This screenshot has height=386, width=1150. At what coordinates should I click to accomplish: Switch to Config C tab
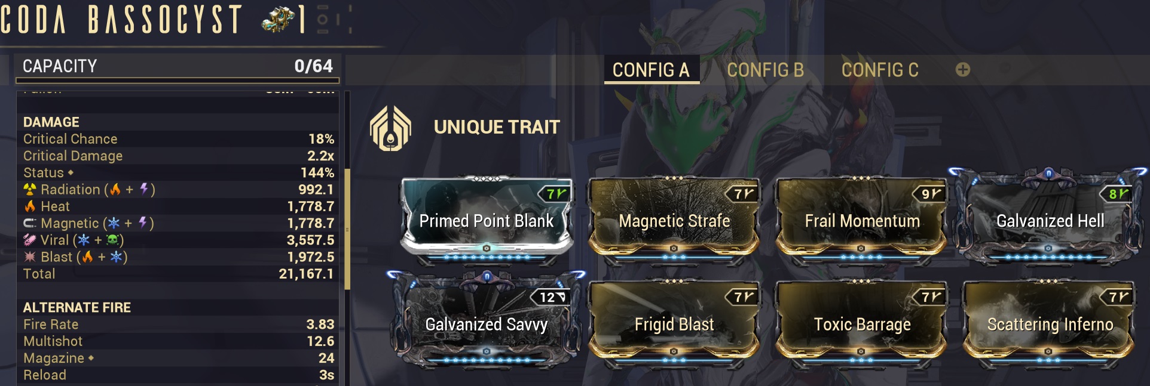click(880, 70)
